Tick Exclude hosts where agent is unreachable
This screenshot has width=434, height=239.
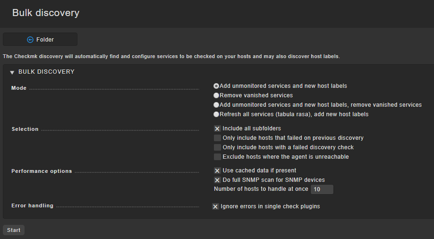click(x=217, y=157)
